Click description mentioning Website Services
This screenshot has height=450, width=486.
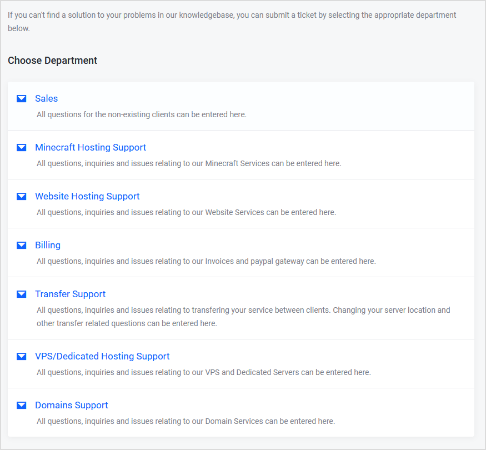pos(186,213)
